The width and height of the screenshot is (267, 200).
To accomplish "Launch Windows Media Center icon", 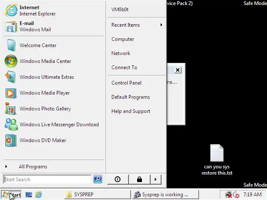I will tap(11, 61).
